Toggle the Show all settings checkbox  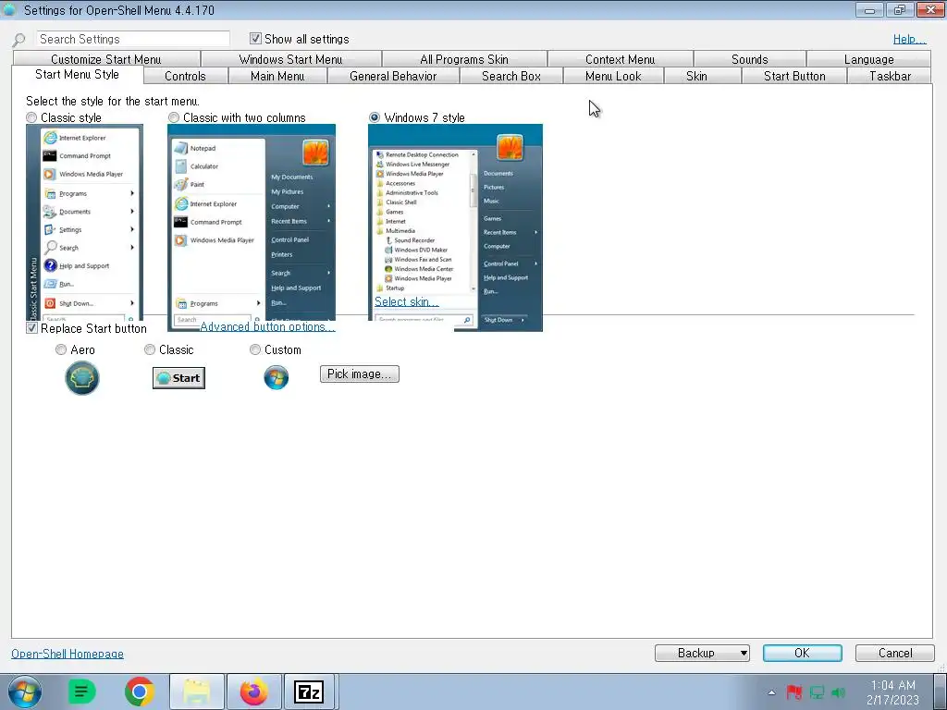(x=255, y=39)
